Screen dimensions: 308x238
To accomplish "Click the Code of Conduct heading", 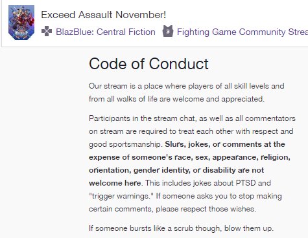I will click(148, 63).
